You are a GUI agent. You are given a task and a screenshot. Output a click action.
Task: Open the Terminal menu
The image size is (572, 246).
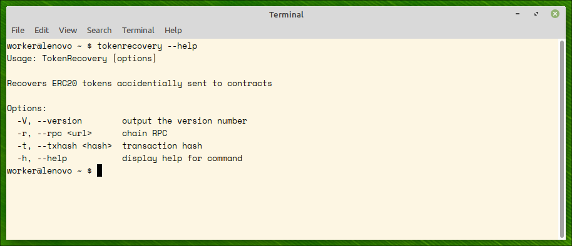coord(138,30)
